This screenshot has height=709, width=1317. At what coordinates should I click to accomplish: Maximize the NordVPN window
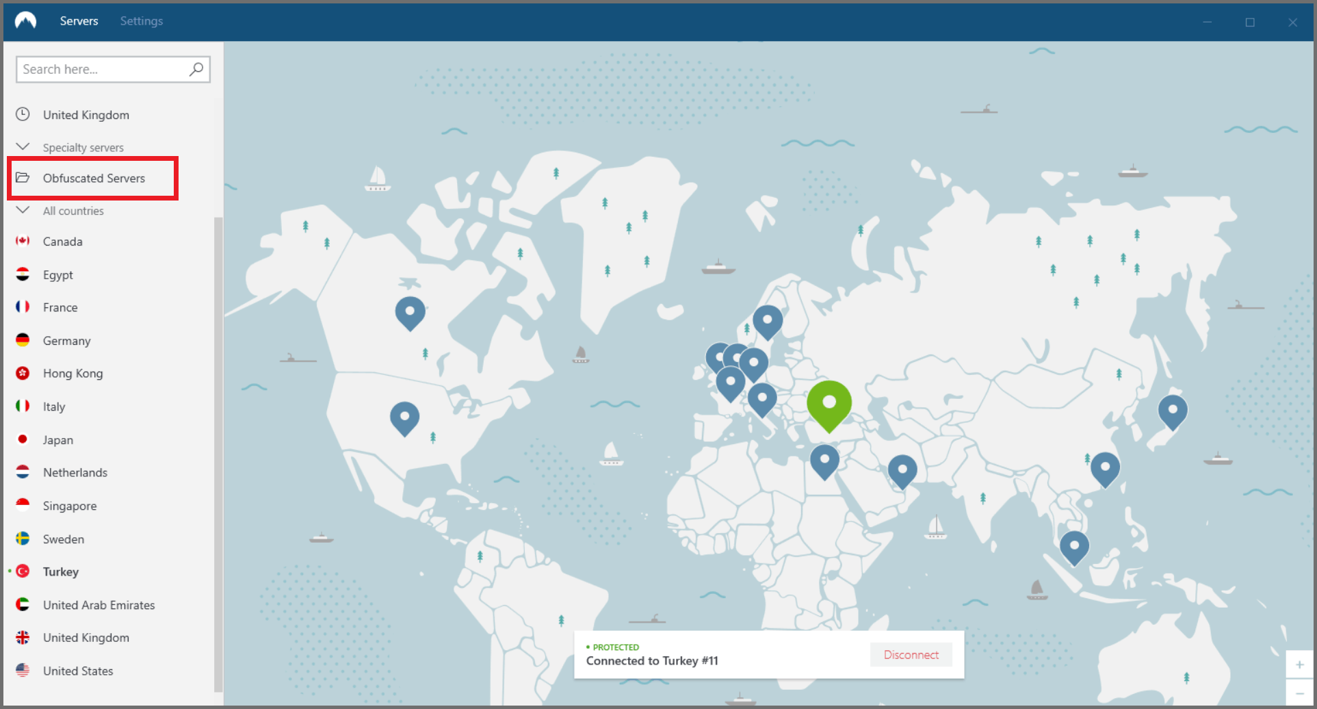tap(1250, 22)
